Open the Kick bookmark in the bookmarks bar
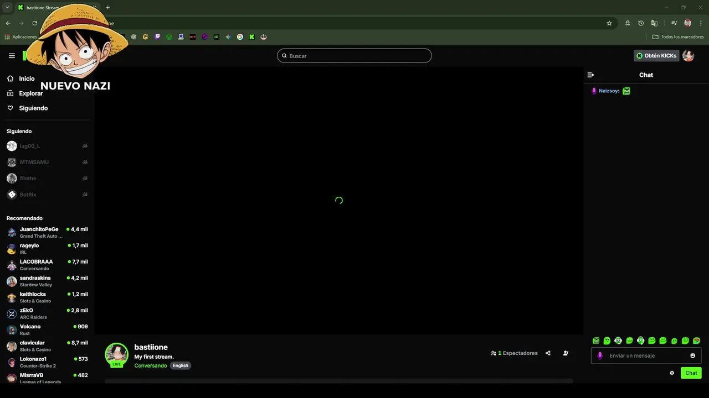 click(x=251, y=37)
